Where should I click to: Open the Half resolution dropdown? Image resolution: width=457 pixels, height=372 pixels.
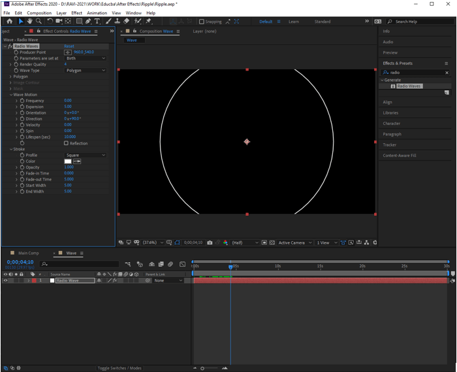click(x=245, y=243)
